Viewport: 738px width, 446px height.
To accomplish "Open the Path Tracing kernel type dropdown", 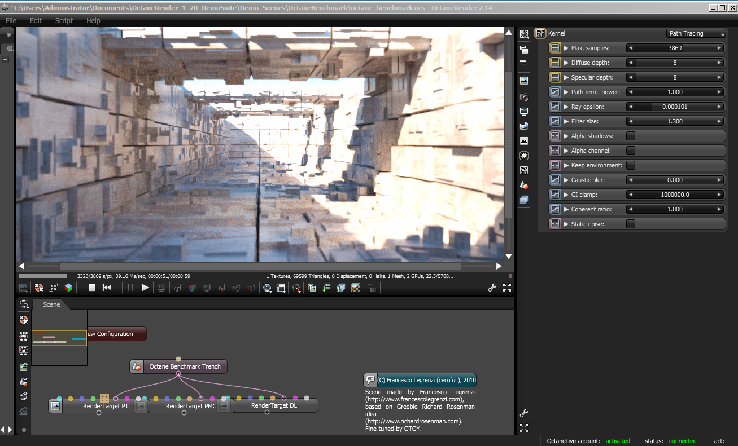I will click(x=696, y=33).
